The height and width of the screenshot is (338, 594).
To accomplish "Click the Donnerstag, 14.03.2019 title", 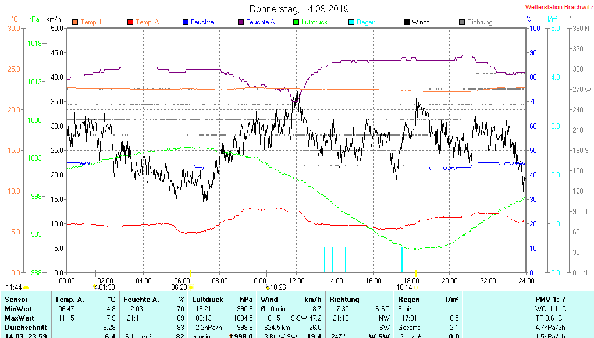I will pos(299,9).
